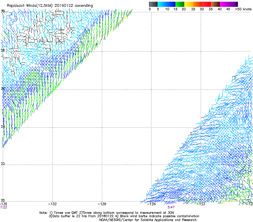The height and width of the screenshot is (222, 253).
Task: Click the purple '5:47' pass time
Action: click(171, 207)
